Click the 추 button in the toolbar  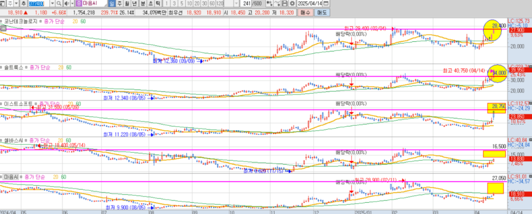(23, 4)
